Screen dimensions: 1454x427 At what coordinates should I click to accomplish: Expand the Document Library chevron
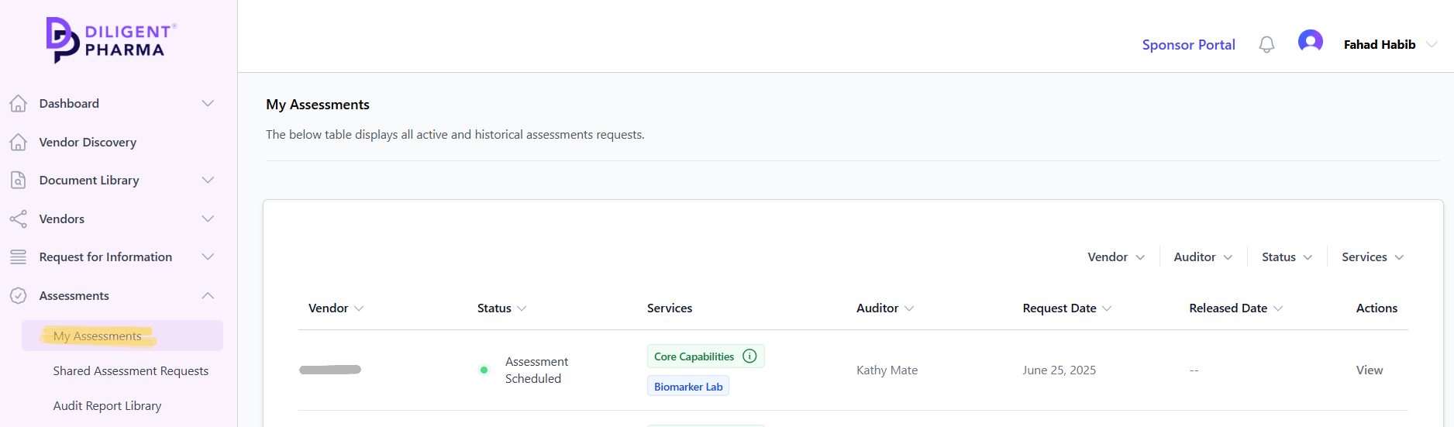click(x=208, y=180)
